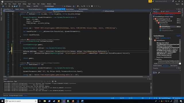
Task: Collapse the StackTrace section
Action: 155,59
